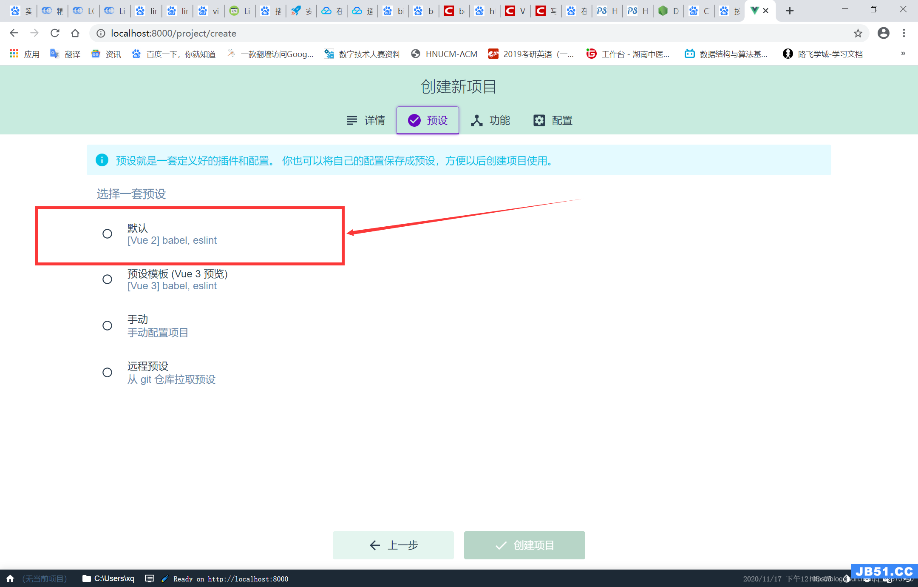Click the [Vue 3] babel, eslint description text
918x587 pixels.
coord(172,286)
